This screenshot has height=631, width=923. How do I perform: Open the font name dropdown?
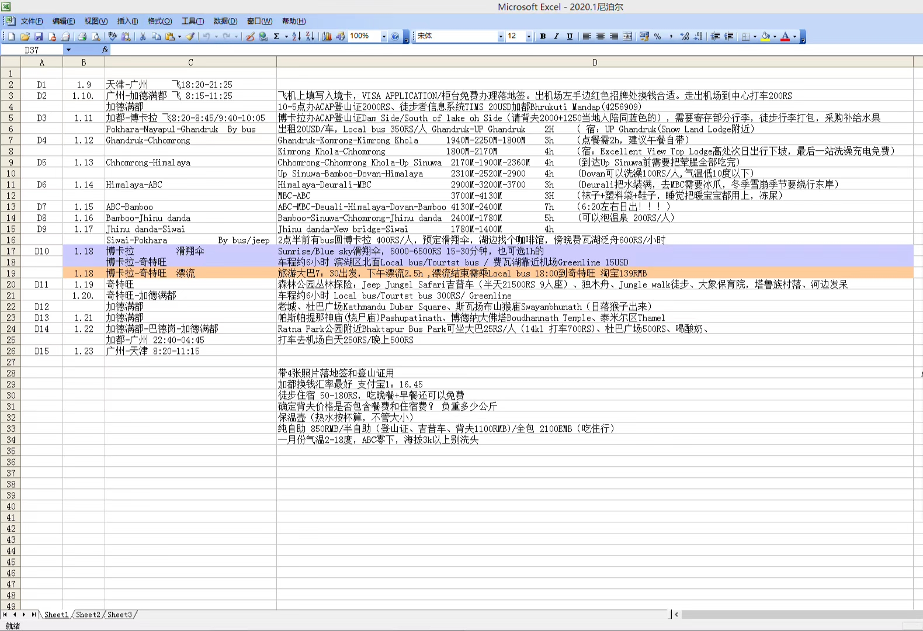coord(501,36)
